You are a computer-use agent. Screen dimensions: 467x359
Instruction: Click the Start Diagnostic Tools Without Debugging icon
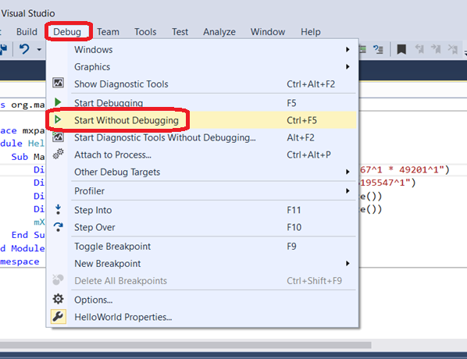click(x=58, y=137)
